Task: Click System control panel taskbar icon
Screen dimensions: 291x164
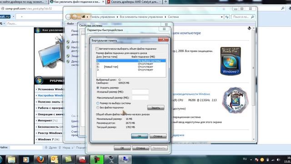Action: (x=125, y=159)
